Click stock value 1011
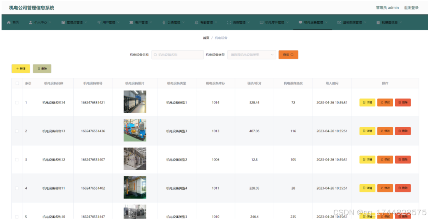Viewport: 428px width, 219px height. [216, 189]
